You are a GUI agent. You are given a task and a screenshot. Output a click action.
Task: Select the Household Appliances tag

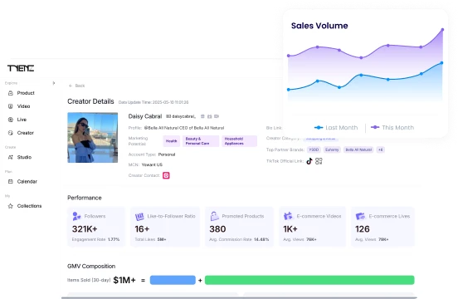[x=239, y=141]
